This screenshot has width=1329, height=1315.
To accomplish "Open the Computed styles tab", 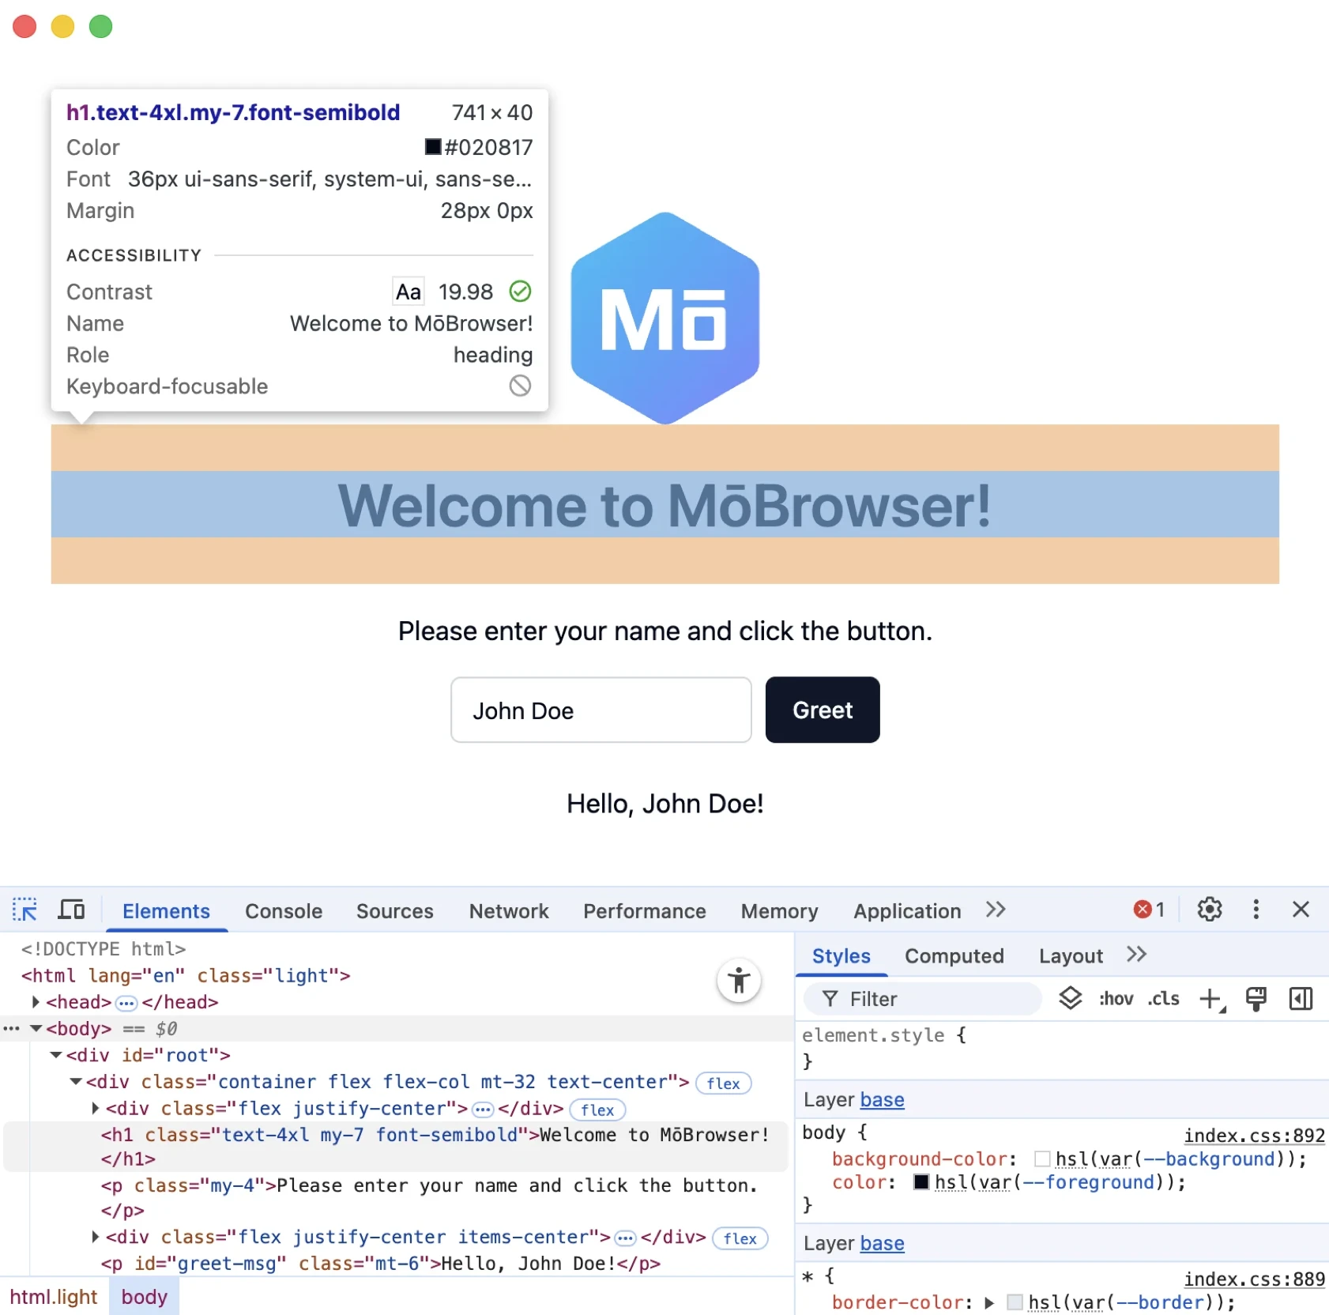I will pos(954,956).
